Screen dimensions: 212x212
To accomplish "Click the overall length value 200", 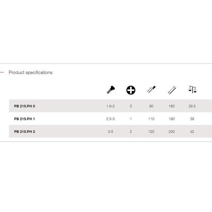I will click(x=172, y=132).
